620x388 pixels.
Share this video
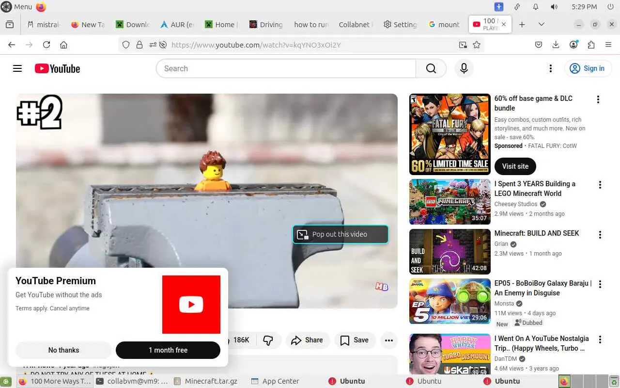tap(307, 340)
